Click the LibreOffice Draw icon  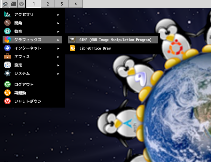coord(73,48)
